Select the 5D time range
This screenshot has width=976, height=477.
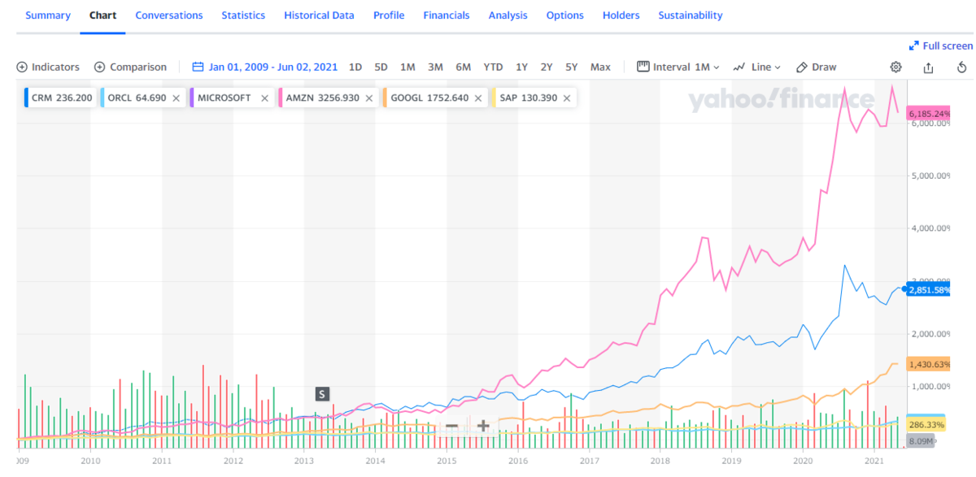click(x=381, y=67)
